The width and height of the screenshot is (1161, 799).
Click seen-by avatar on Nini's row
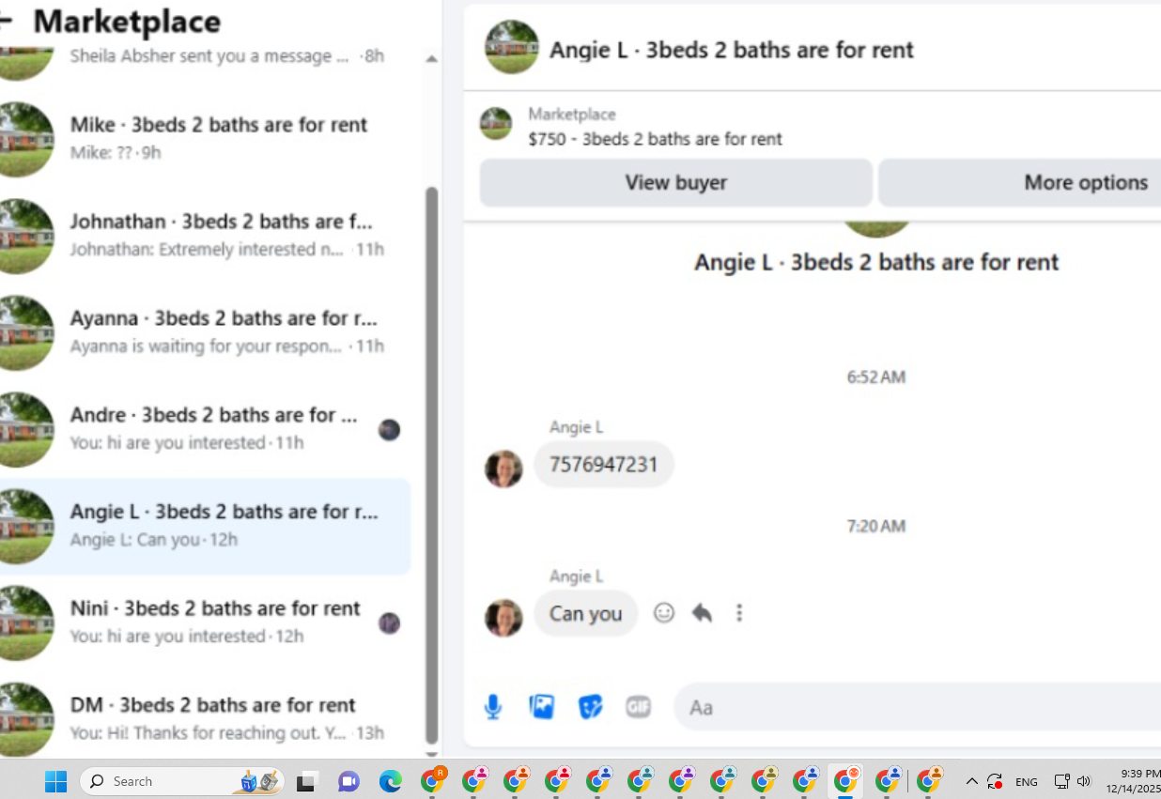[389, 623]
